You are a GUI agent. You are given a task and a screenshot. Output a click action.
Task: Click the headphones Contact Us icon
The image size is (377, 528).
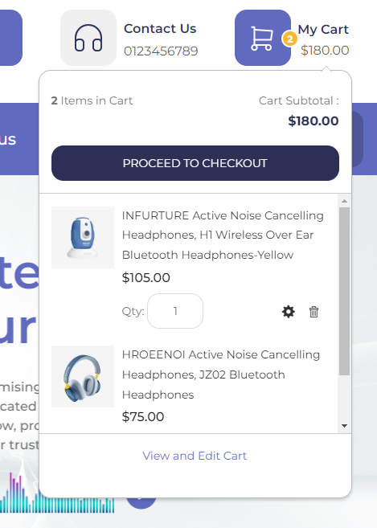click(88, 38)
